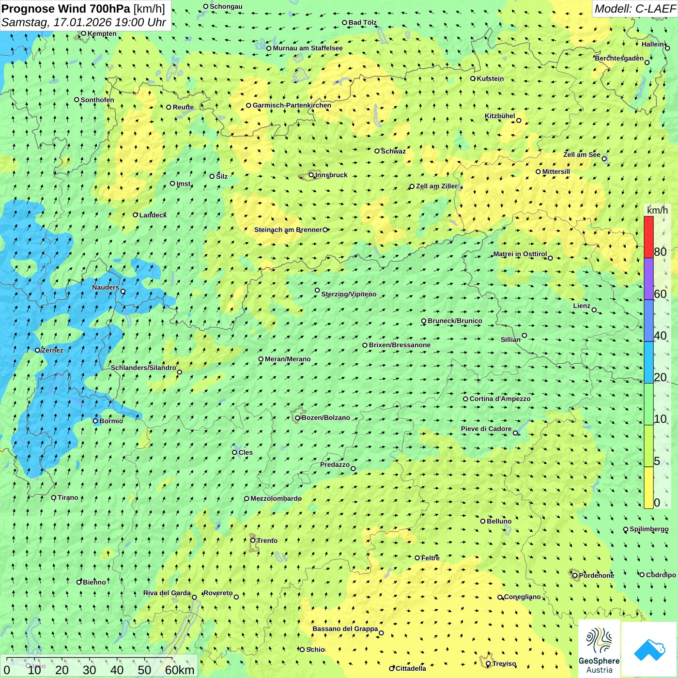
Task: Select the lime 5–10 km/h legend segment
Action: 648,446
